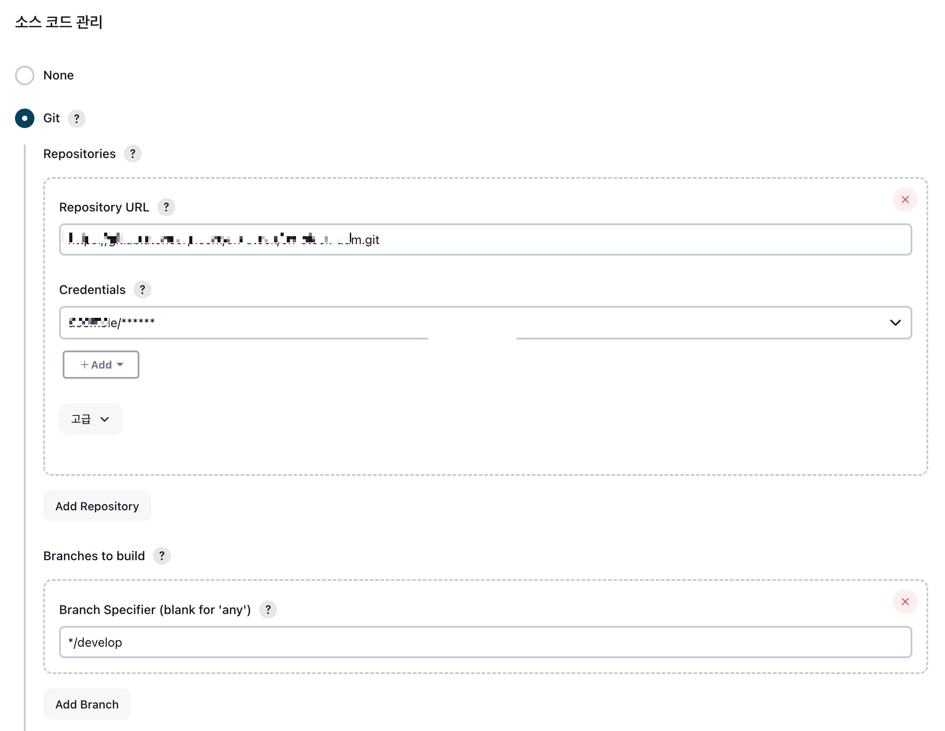945x731 pixels.
Task: Click the Add Repository button
Action: pos(97,506)
